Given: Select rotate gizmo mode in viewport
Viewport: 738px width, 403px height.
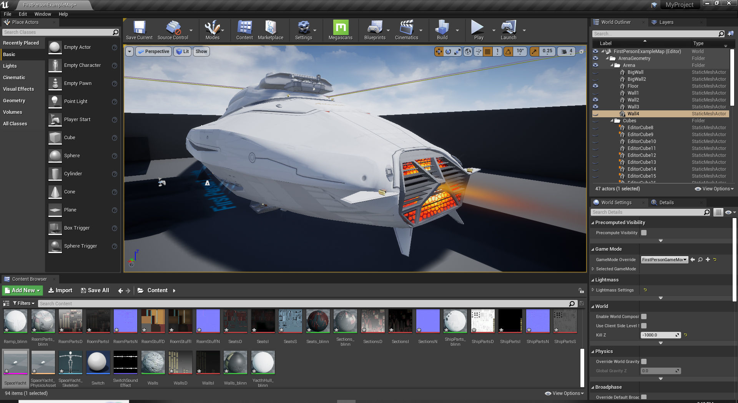Looking at the screenshot, I should 448,51.
